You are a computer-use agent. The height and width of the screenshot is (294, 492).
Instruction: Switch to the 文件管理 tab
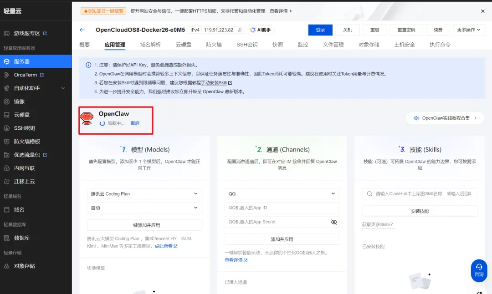pos(333,45)
